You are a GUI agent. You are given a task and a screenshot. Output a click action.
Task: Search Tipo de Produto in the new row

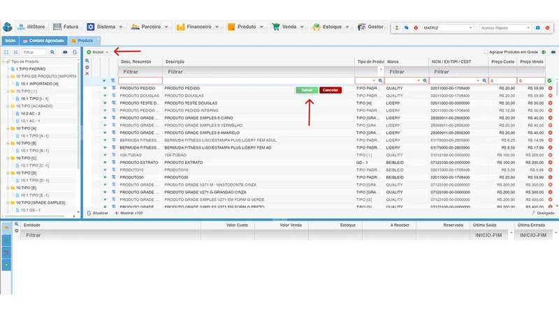[380, 81]
